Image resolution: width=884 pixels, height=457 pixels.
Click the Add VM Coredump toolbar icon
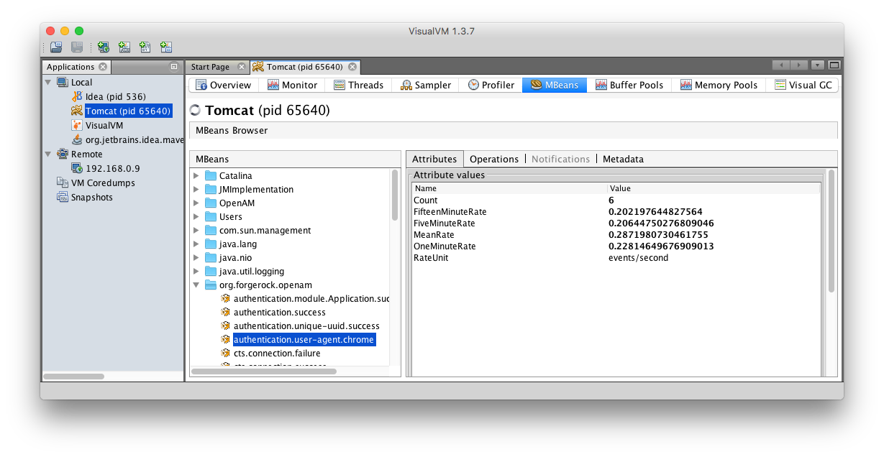coord(145,47)
